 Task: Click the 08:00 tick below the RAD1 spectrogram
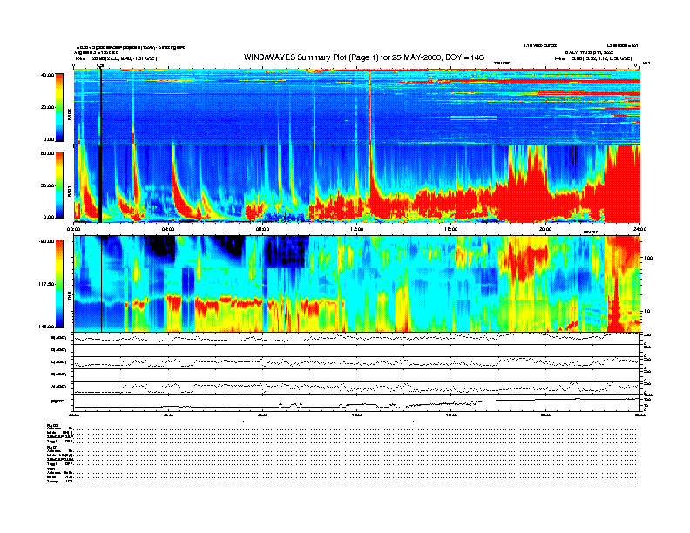click(x=263, y=229)
